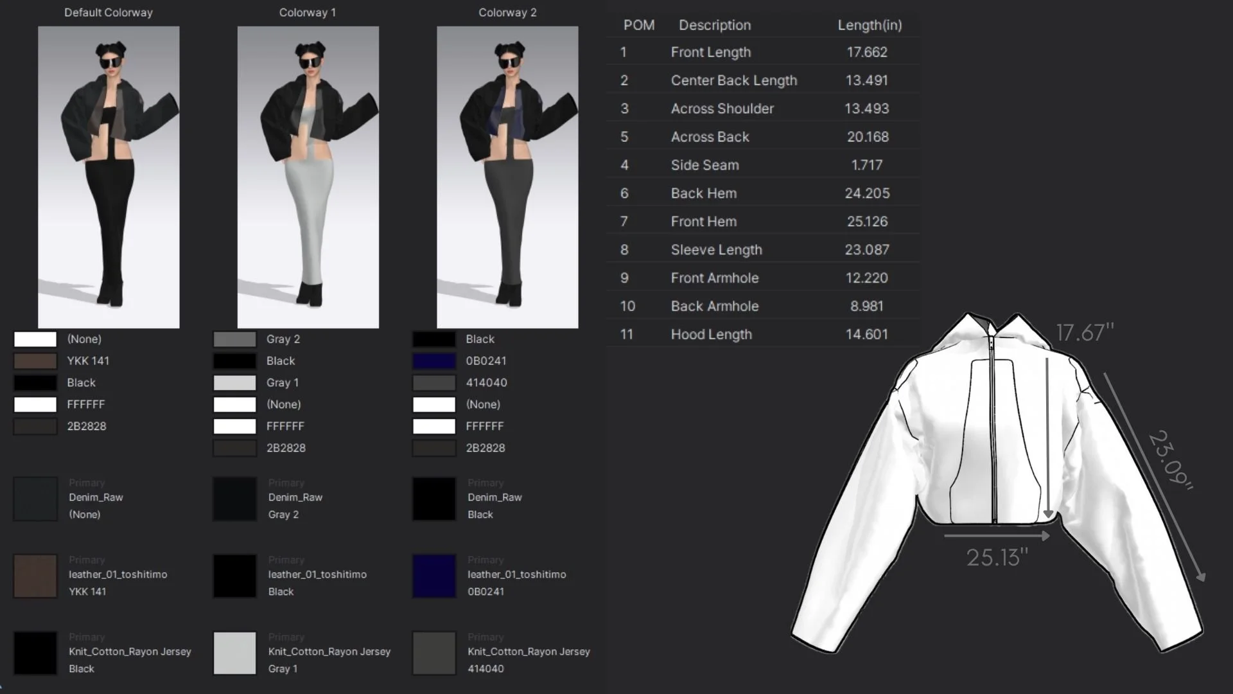This screenshot has width=1233, height=694.
Task: Choose the Black swatch in Colorway 2 list
Action: pos(434,339)
